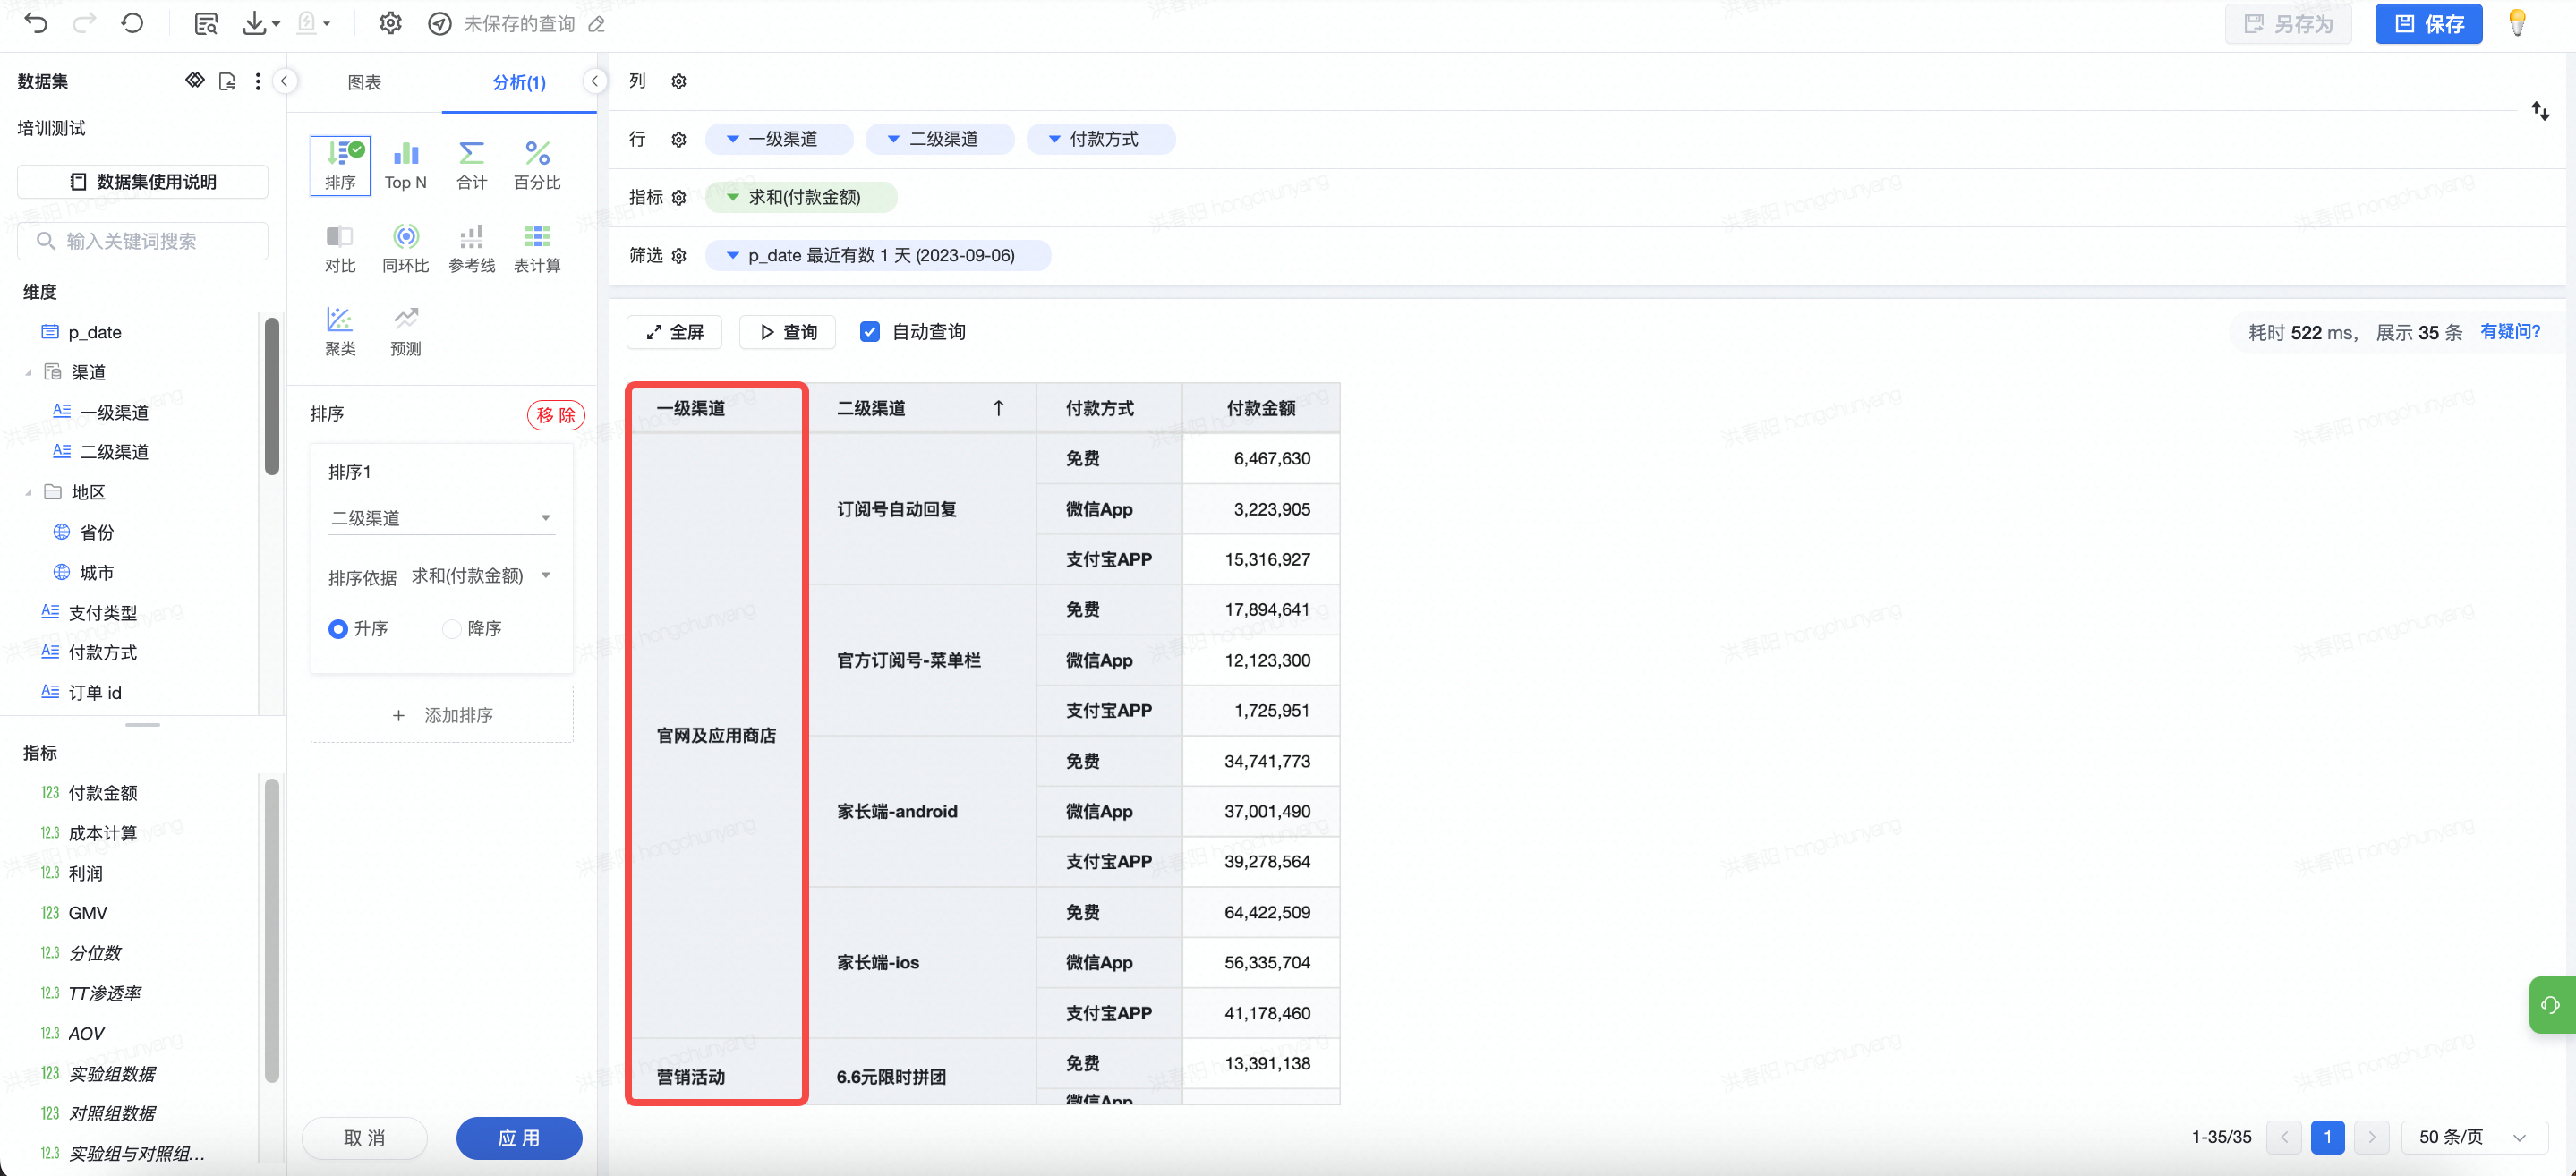
Task: Select the 升序 ascending radio button
Action: 338,629
